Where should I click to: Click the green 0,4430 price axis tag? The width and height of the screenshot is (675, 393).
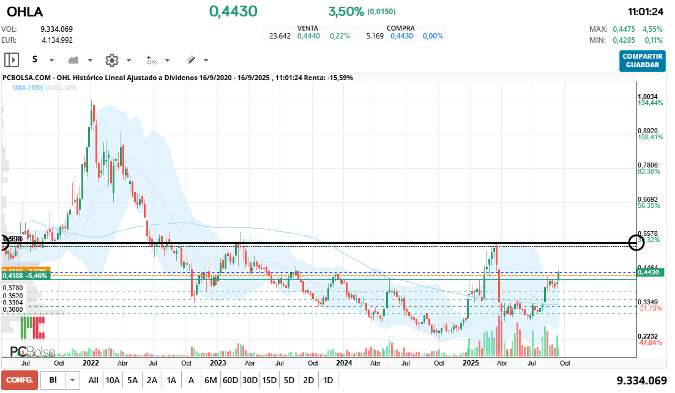pyautogui.click(x=651, y=272)
